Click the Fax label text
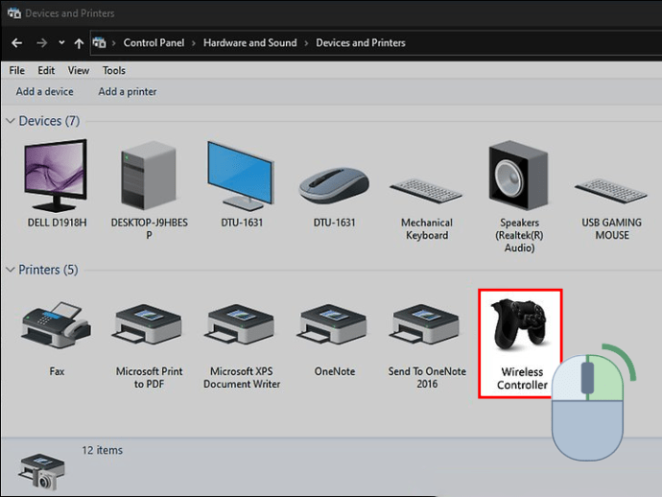The height and width of the screenshot is (497, 662). pos(57,371)
